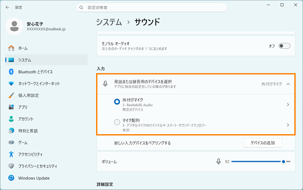303x190 pixels.
Task: Go to アプリ settings page
Action: click(46, 107)
